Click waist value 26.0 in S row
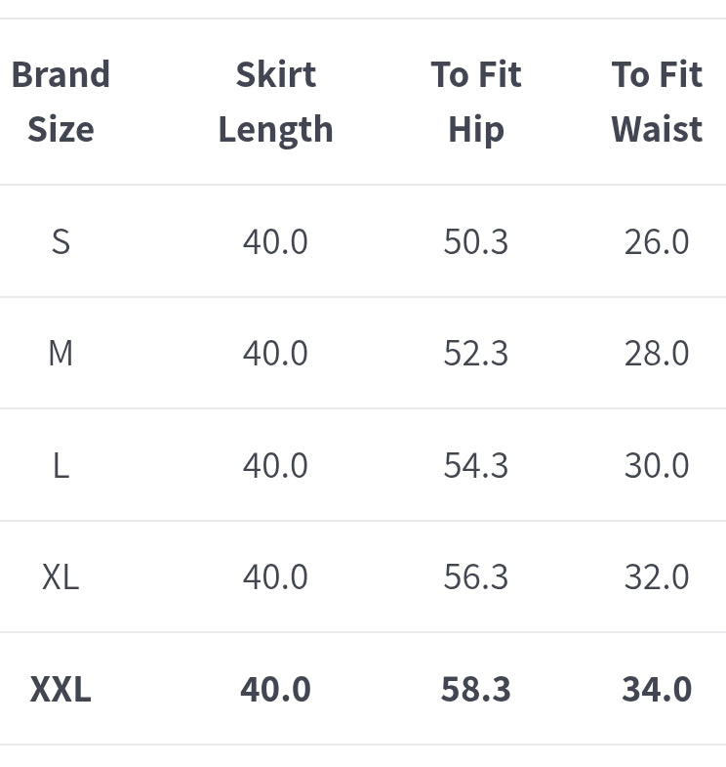Image resolution: width=726 pixels, height=767 pixels. click(657, 241)
